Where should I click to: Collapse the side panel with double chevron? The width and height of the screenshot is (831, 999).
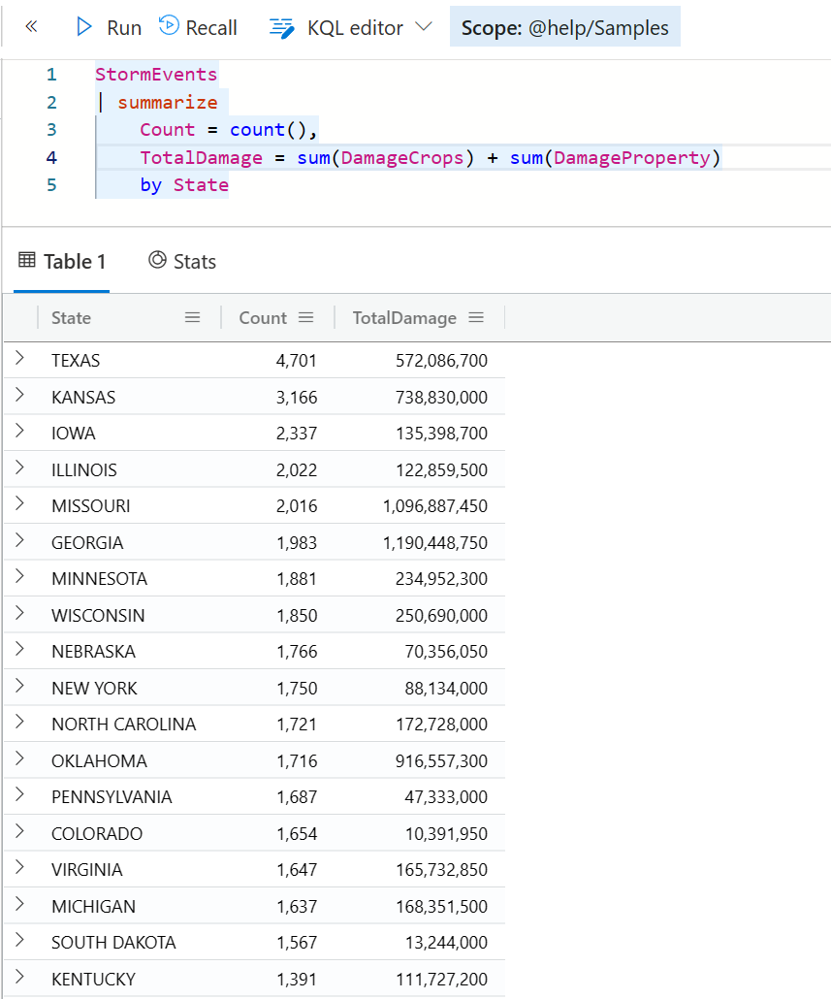[x=31, y=27]
